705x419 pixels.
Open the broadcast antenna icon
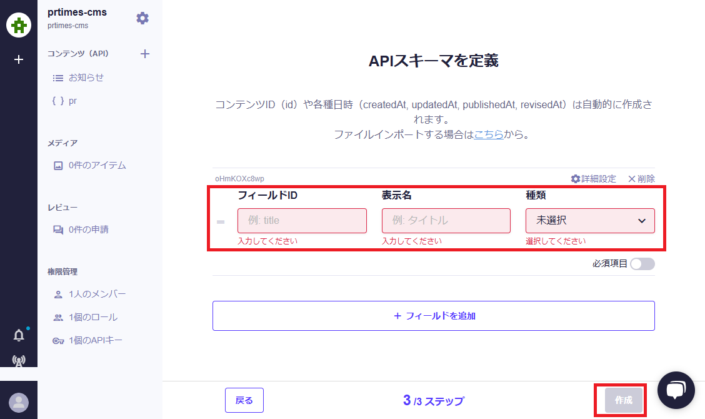coord(19,360)
